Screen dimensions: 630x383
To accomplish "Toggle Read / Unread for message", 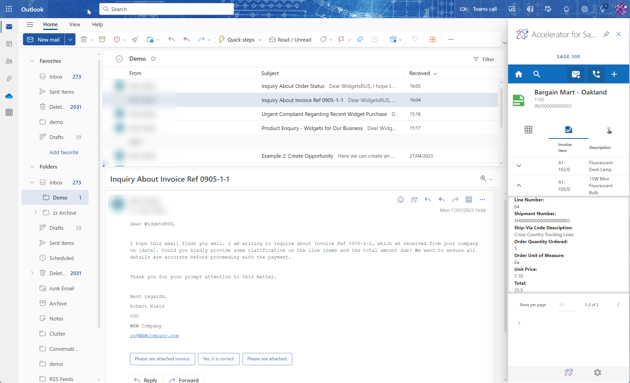I will tap(290, 40).
